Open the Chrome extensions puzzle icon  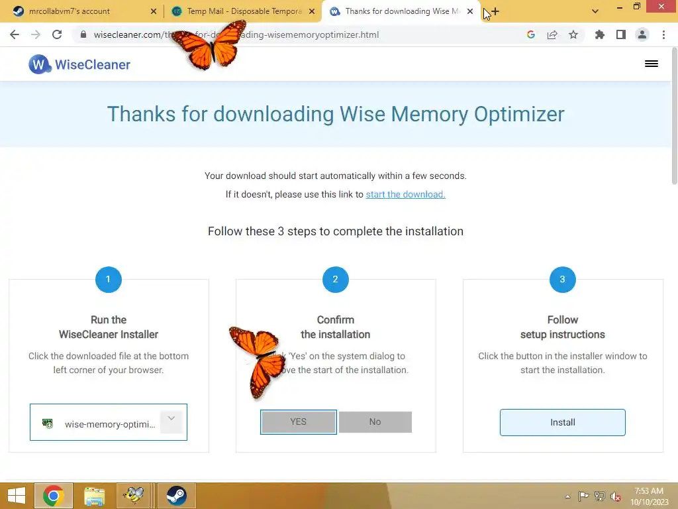coord(600,34)
